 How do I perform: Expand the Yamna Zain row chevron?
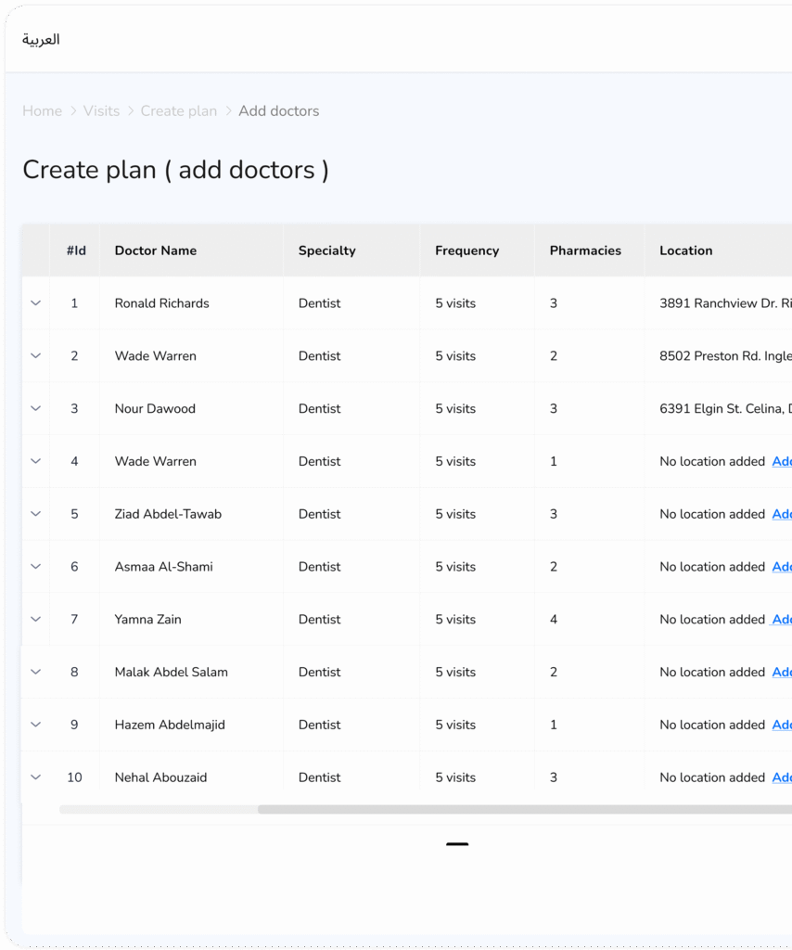(x=36, y=619)
